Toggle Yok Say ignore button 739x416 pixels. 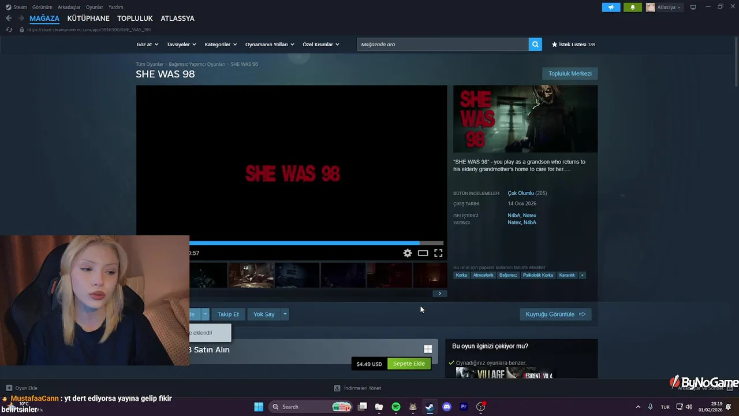tap(264, 314)
